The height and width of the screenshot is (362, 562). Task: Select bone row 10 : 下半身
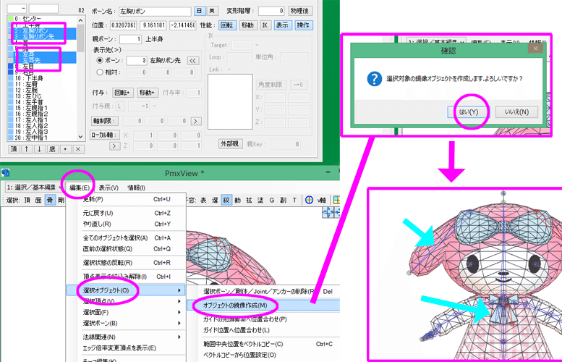tap(42, 78)
